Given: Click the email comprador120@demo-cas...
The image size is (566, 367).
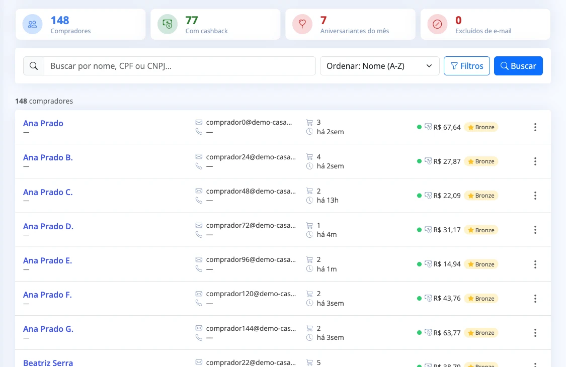Looking at the screenshot, I should point(251,294).
